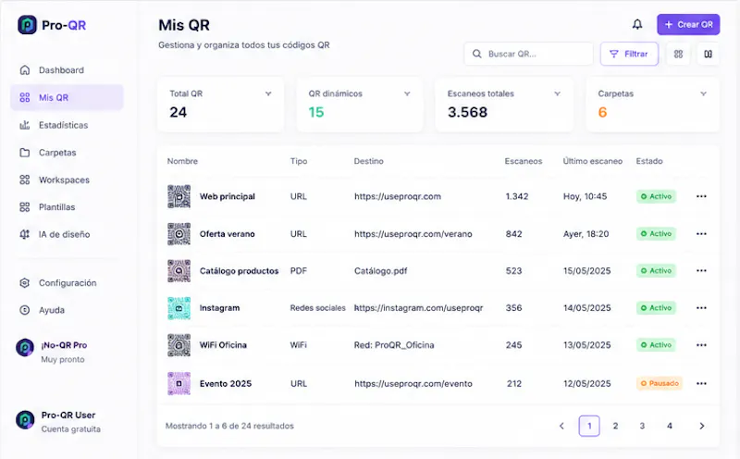Click the Activo badge for Instagram
740x459 pixels.
coord(656,308)
